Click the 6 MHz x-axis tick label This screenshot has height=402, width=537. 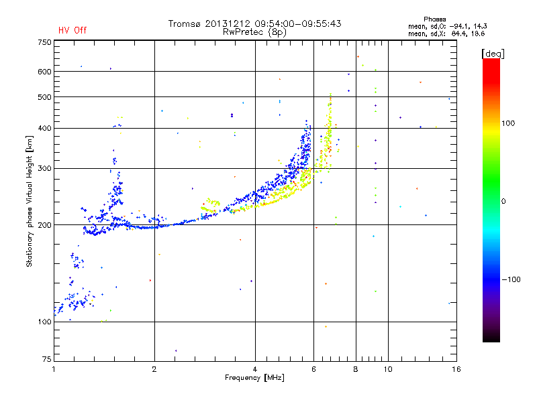click(x=313, y=369)
